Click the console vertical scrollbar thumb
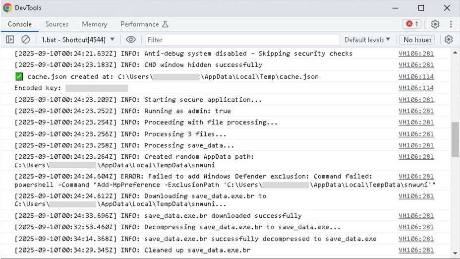460x259 pixels. pos(456,139)
